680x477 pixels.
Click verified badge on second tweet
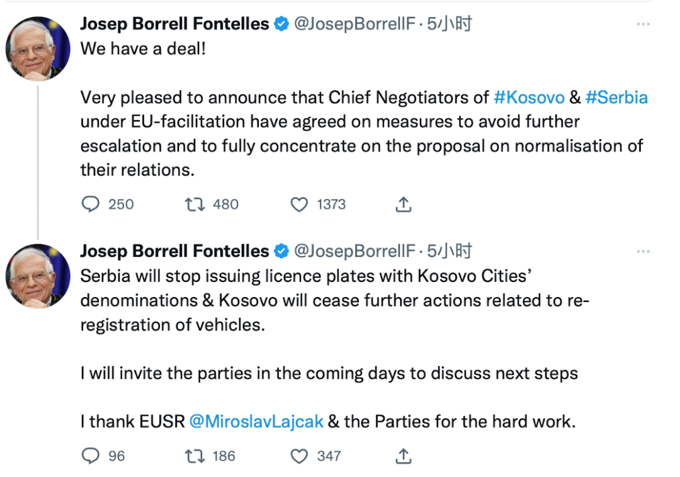[x=281, y=251]
